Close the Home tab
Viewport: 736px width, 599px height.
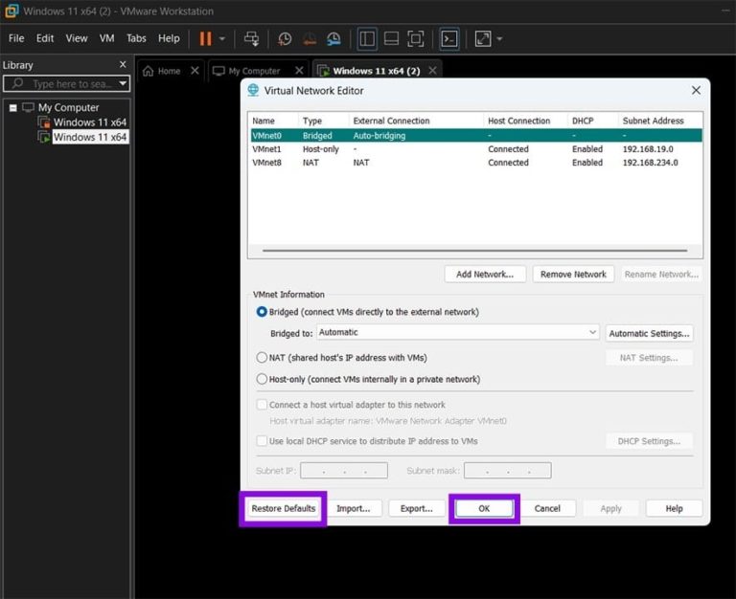tap(195, 70)
